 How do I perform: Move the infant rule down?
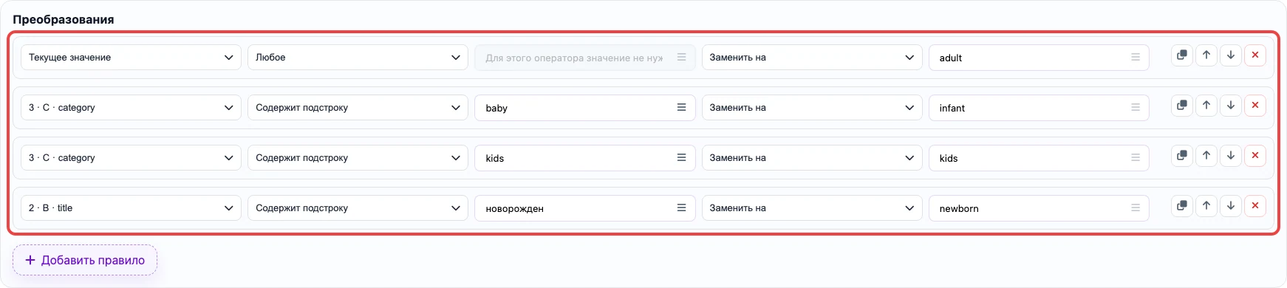coord(1231,106)
